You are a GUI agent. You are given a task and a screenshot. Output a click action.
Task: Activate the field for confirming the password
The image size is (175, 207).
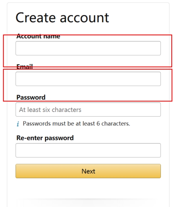coord(88,150)
